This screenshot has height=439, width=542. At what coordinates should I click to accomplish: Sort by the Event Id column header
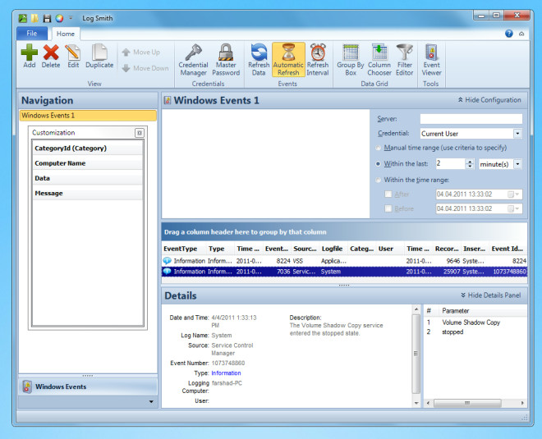pyautogui.click(x=507, y=249)
